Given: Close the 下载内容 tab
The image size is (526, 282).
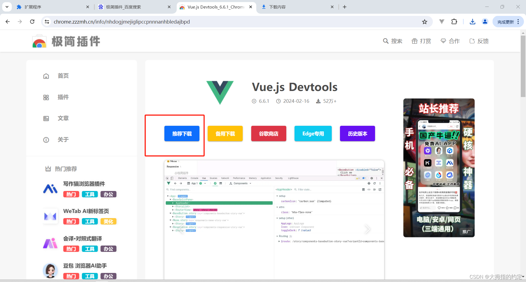Looking at the screenshot, I should (x=332, y=7).
